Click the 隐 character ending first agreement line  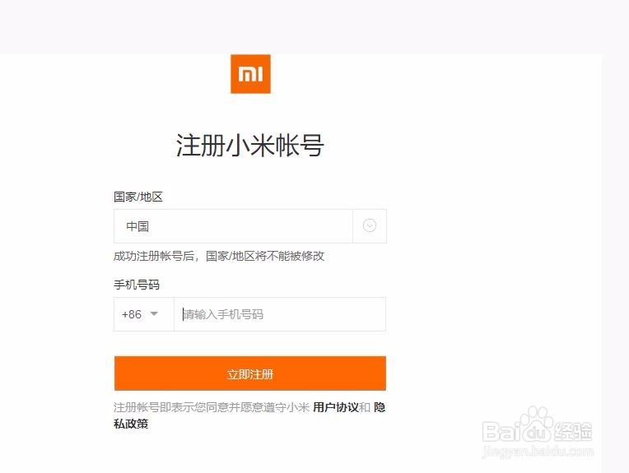coord(380,407)
